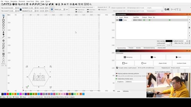Viewport: 191px width, 107px height.
Task: Click 'Idź do punktu początkowego' button
Action: [x=146, y=68]
